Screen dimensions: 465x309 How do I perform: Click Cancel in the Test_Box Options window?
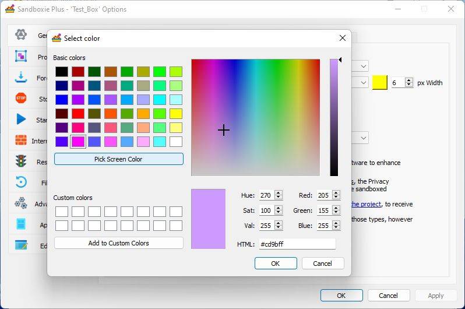point(389,296)
